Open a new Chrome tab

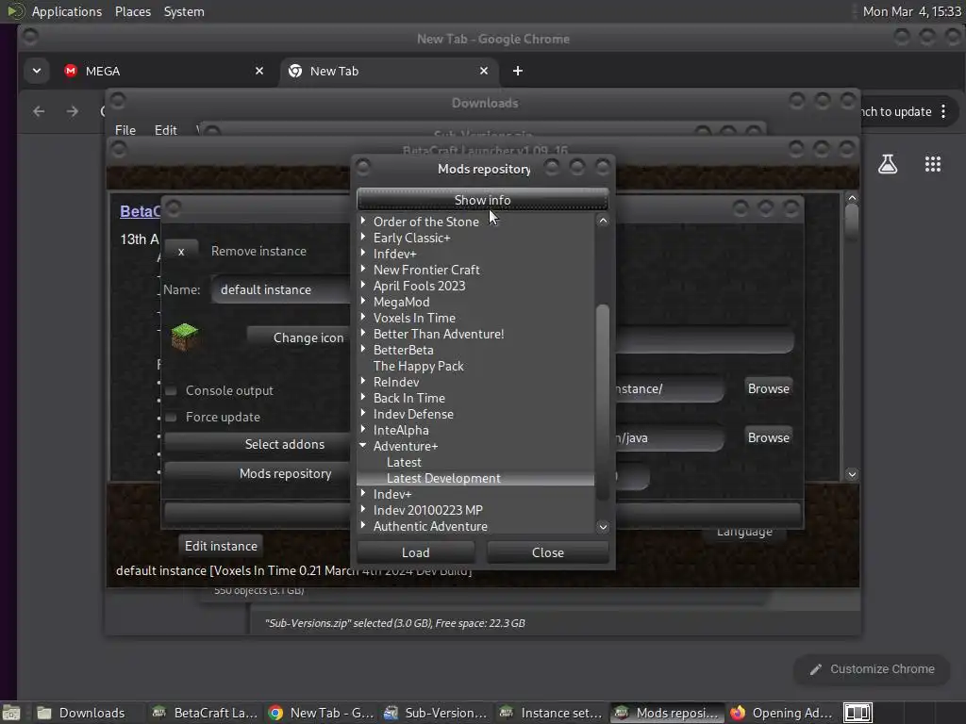click(x=518, y=71)
